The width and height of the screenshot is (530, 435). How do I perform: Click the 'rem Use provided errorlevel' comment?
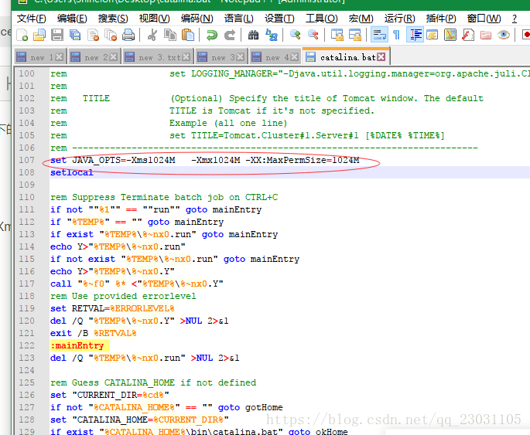(123, 296)
